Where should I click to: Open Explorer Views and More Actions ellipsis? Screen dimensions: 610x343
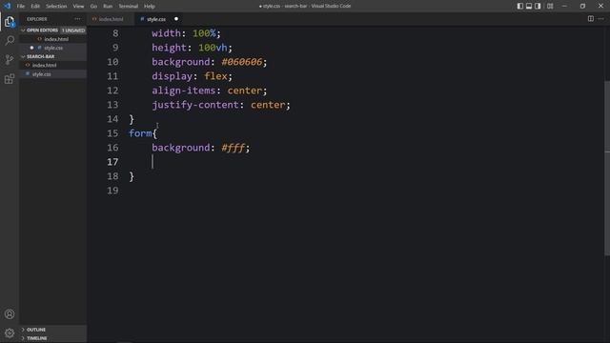pos(78,19)
